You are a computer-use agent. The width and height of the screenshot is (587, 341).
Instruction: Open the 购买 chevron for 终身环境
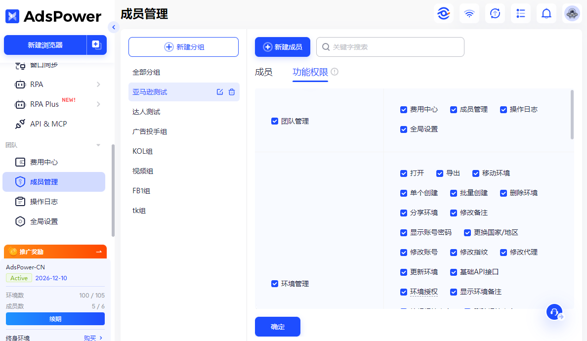coord(101,338)
